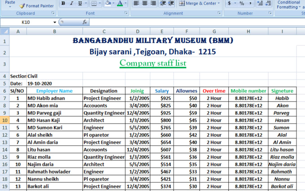Click Over time header cell
Screen dimensions: 305x191
coord(214,91)
